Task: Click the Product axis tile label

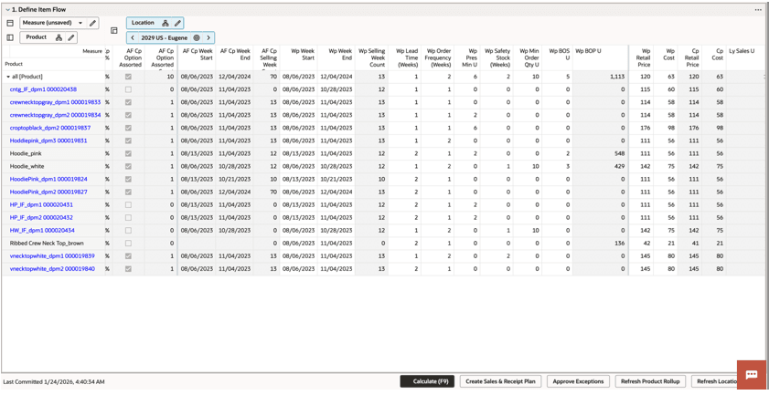Action: (37, 37)
